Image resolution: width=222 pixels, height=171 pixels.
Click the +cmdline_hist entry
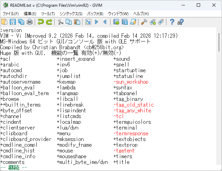click(18, 150)
